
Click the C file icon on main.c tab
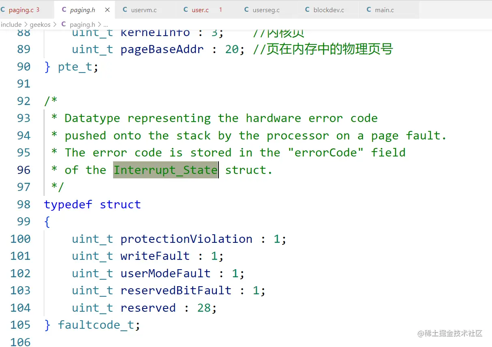point(368,10)
